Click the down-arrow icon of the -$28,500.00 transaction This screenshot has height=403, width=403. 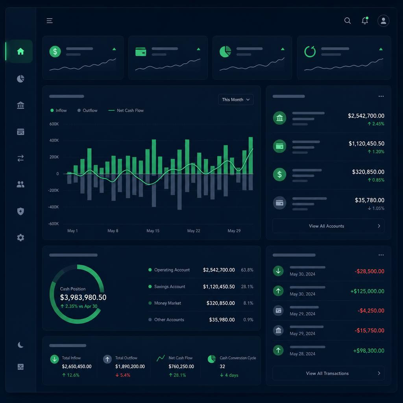coord(278,271)
